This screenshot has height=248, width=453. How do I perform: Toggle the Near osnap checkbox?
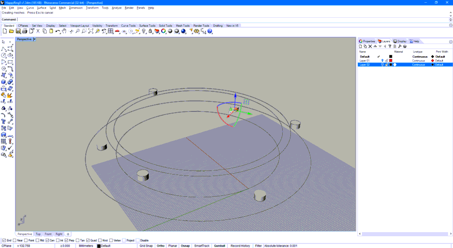14,240
